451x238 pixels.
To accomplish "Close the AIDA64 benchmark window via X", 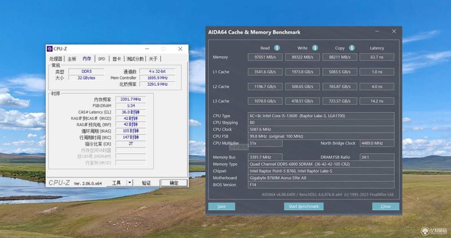I will pos(394,32).
